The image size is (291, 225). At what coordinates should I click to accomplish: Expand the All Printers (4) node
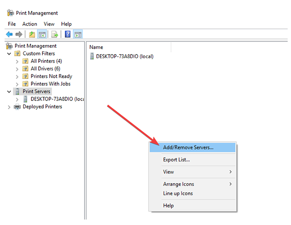click(x=17, y=61)
